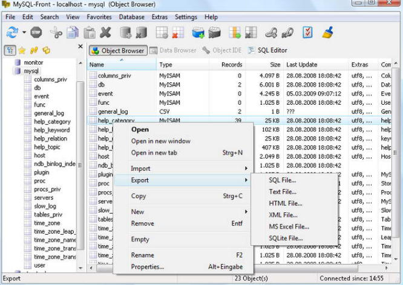Click the checklist icon in the toolbar
The image size is (403, 285).
pos(308,32)
